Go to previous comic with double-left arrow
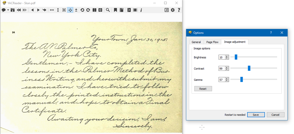294x134 pixels. coord(18,10)
